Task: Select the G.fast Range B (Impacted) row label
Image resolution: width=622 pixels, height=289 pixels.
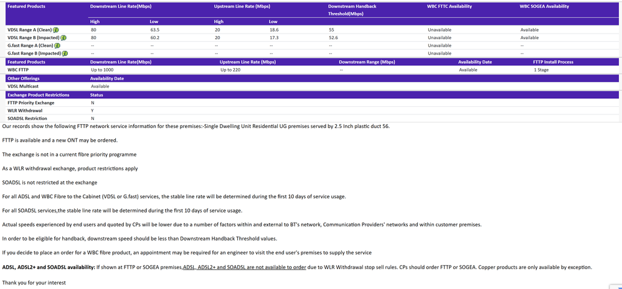Action: pyautogui.click(x=34, y=53)
